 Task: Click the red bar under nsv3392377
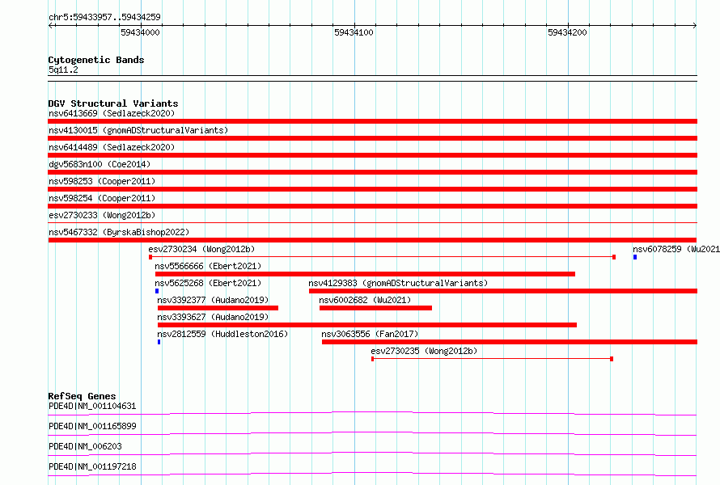pos(218,308)
